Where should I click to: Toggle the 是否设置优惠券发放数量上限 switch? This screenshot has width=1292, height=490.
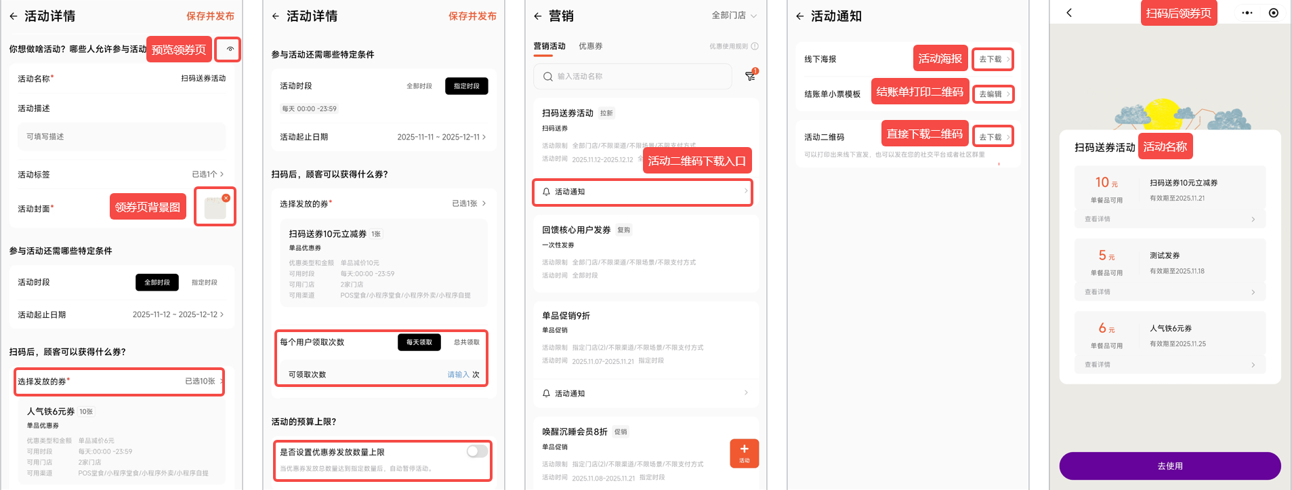[477, 451]
